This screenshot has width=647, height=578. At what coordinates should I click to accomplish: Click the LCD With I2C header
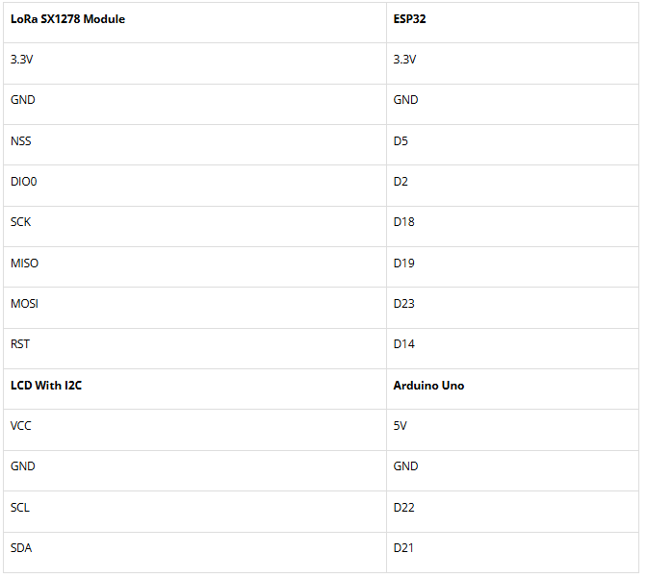[x=46, y=386]
